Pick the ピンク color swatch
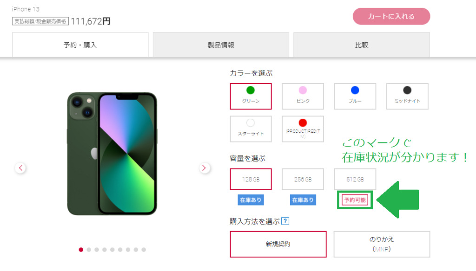The height and width of the screenshot is (271, 476). [x=303, y=96]
